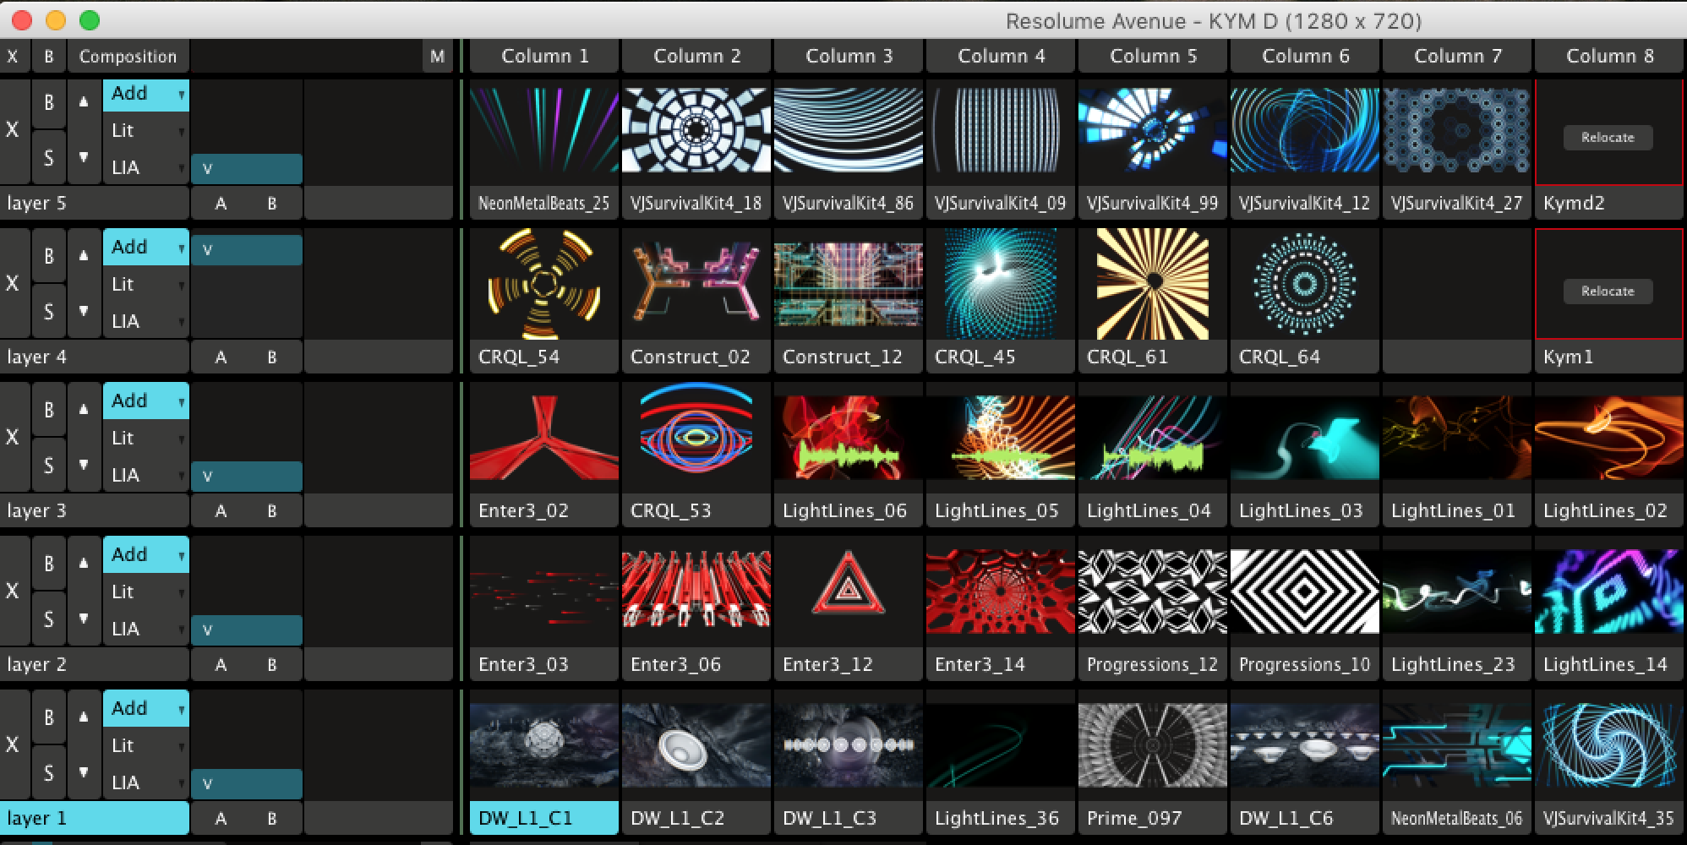Click the down arrow on layer 2
The height and width of the screenshot is (845, 1687).
coord(84,619)
